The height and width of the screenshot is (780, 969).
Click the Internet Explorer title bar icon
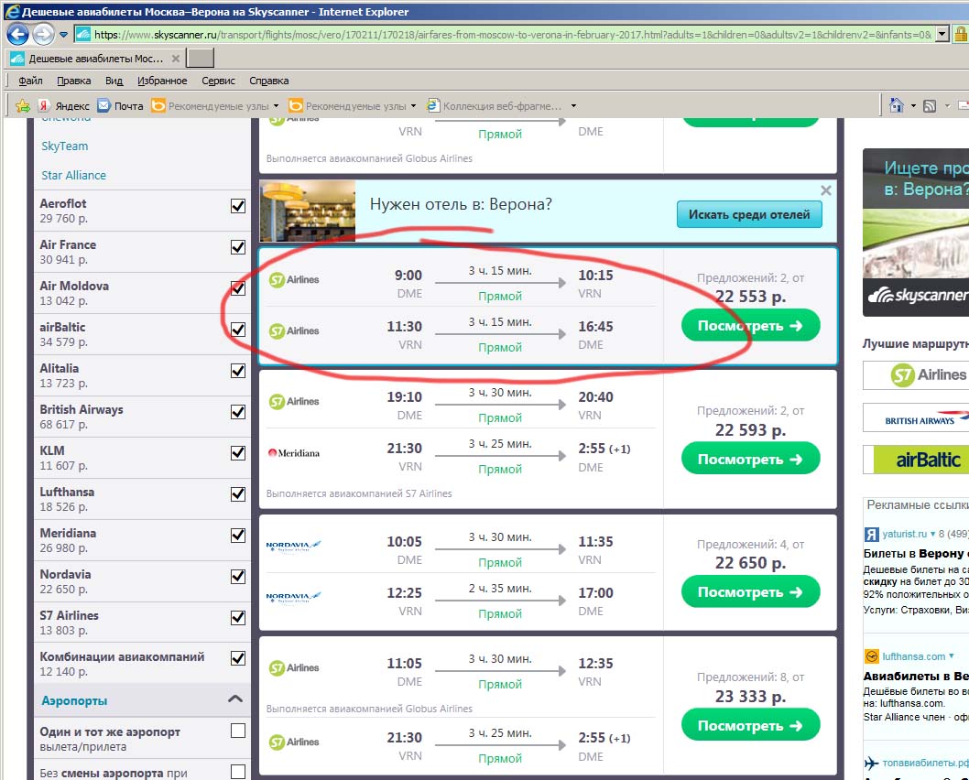(x=11, y=11)
